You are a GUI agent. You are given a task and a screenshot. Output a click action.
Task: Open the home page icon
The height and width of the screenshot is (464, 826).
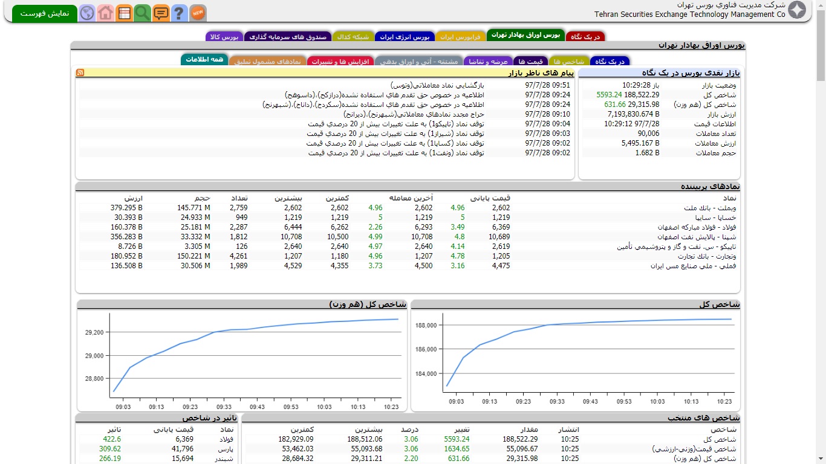(106, 13)
